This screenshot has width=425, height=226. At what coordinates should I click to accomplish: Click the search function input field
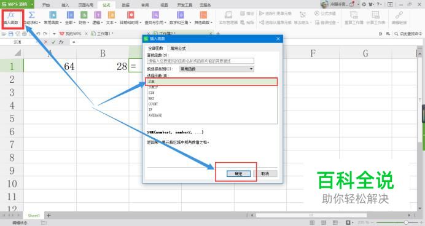[201, 61]
